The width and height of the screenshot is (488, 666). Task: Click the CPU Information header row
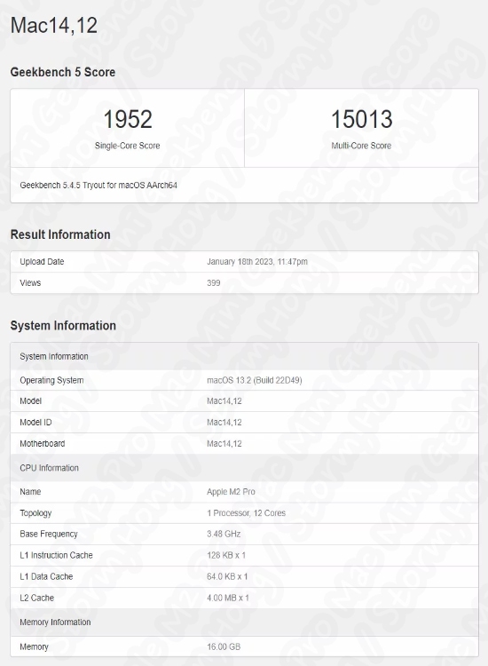pos(244,468)
